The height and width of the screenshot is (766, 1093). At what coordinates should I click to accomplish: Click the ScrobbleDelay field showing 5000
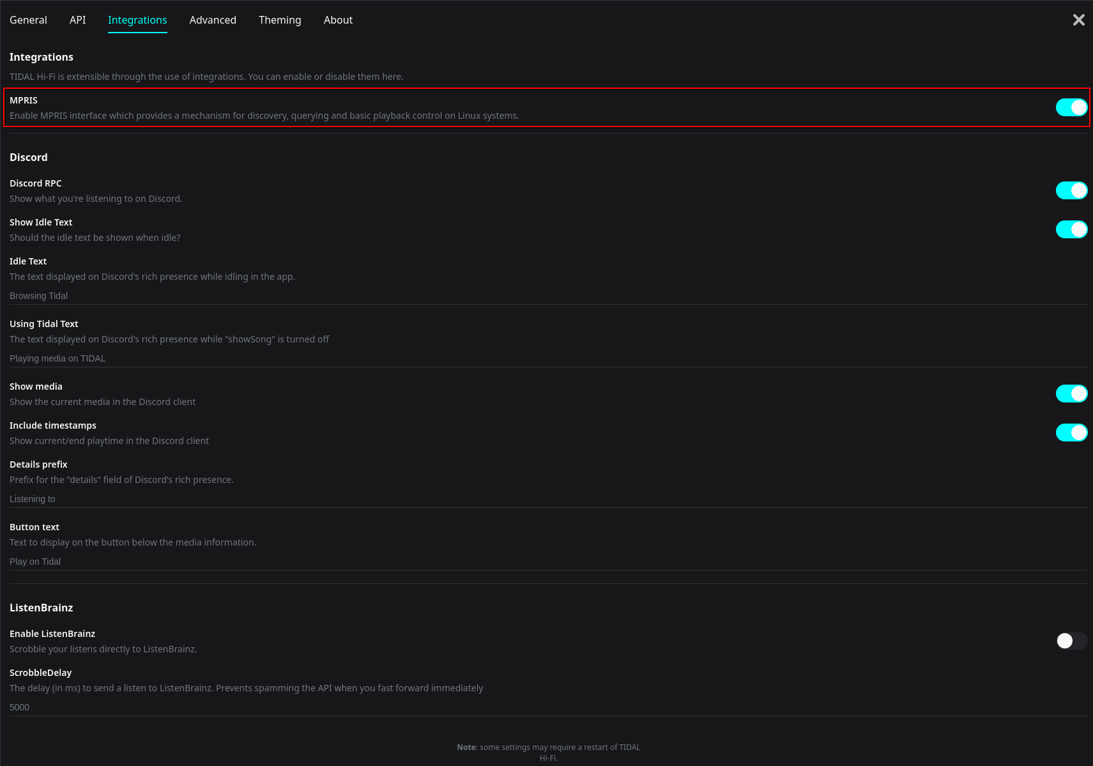tap(548, 707)
